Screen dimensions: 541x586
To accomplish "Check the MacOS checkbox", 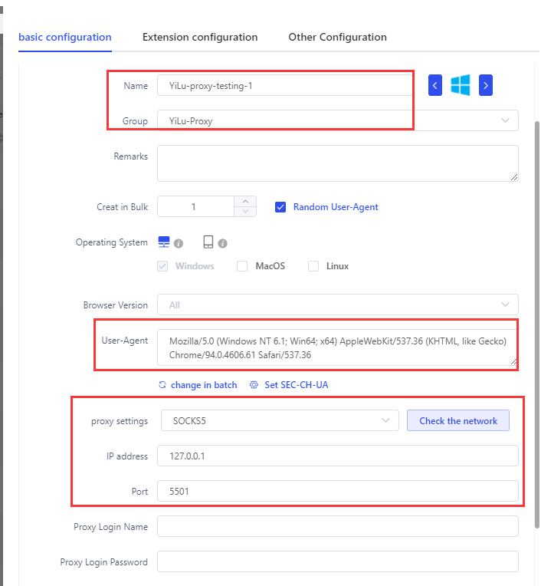I will (x=242, y=266).
